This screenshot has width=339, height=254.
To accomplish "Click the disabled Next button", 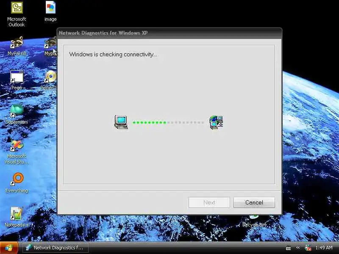I will click(209, 202).
